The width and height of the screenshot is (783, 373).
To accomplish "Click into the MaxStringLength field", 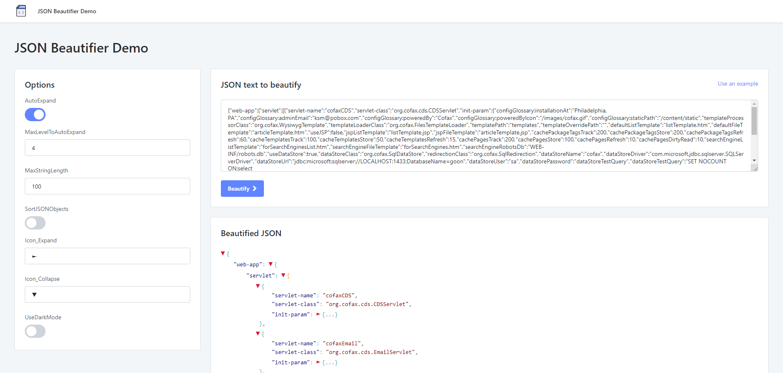I will 108,186.
